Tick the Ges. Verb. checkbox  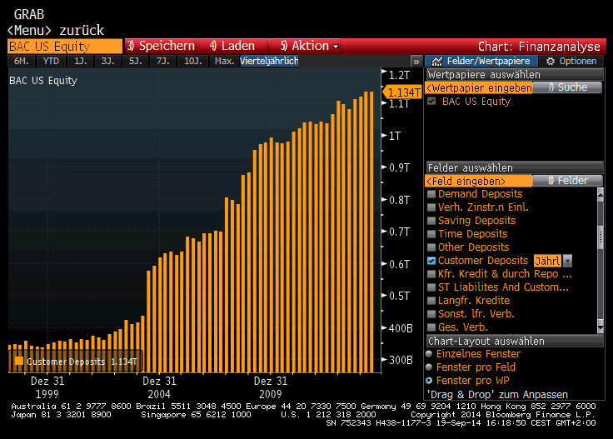pyautogui.click(x=431, y=327)
